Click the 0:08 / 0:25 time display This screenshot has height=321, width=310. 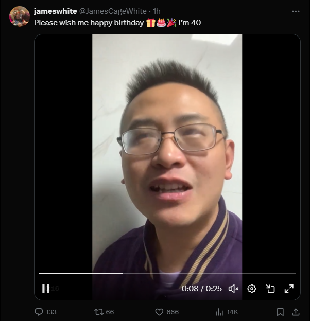[202, 289]
